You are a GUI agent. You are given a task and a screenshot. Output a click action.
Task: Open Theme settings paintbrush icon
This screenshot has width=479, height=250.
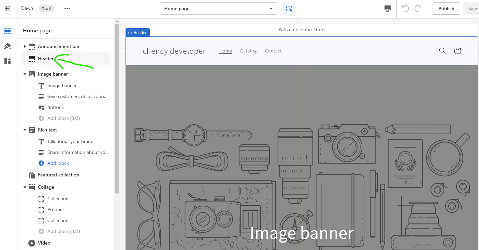8,46
